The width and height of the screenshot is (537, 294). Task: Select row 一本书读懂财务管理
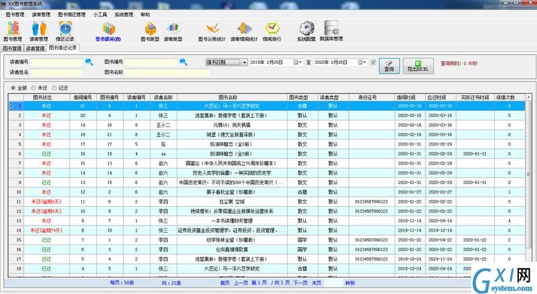click(x=266, y=221)
